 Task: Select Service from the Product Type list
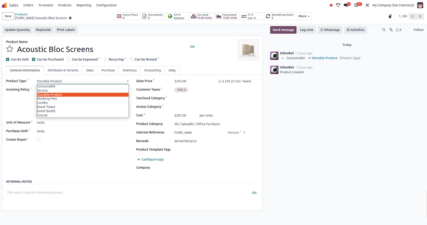pyautogui.click(x=43, y=90)
